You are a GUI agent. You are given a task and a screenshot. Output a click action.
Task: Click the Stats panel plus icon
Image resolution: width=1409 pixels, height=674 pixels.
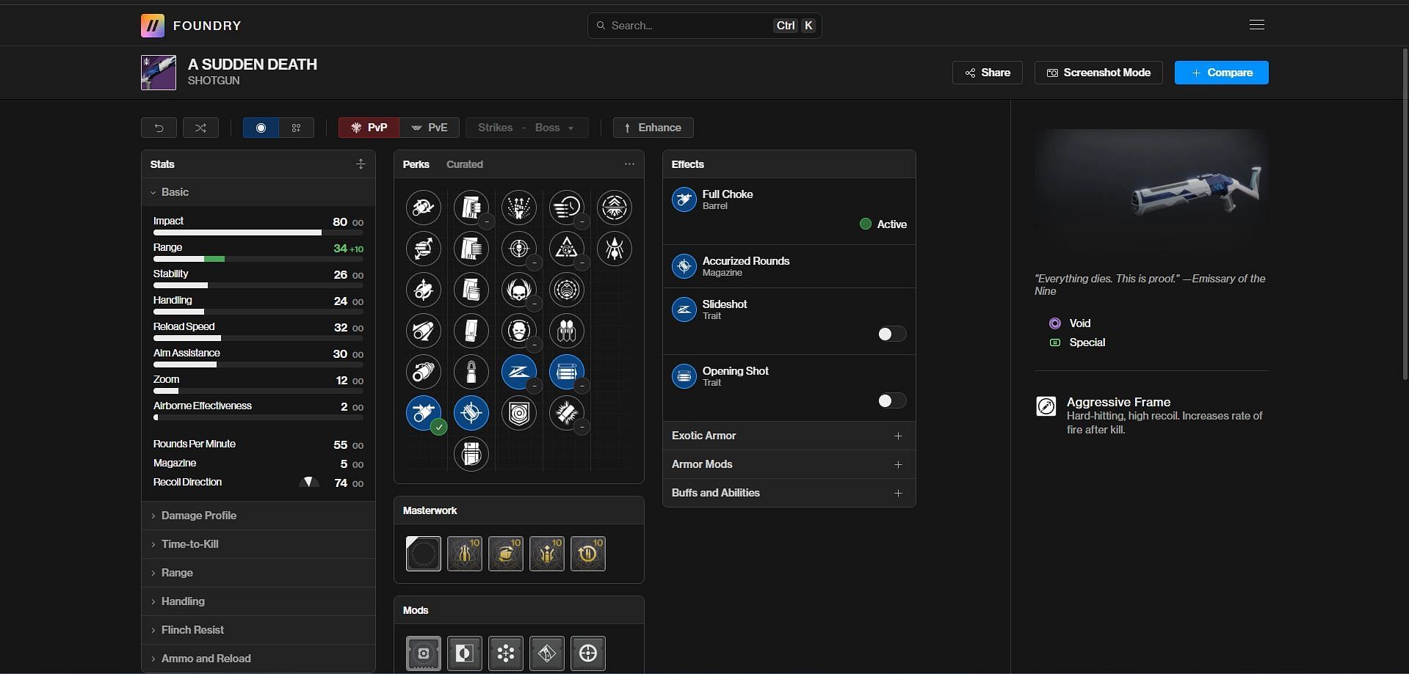click(361, 164)
